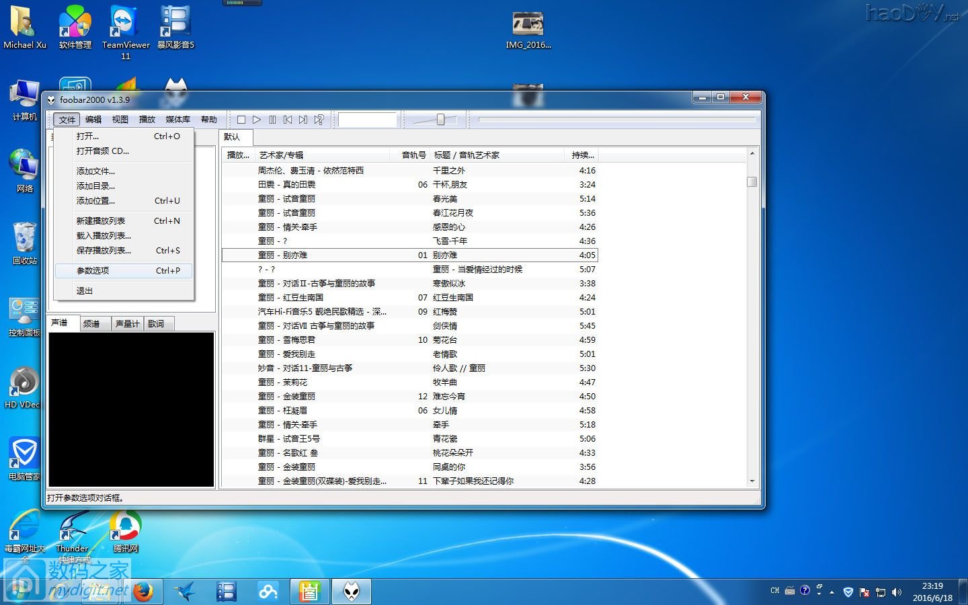The height and width of the screenshot is (605, 968).
Task: Open Firefox from the taskbar
Action: (x=144, y=592)
